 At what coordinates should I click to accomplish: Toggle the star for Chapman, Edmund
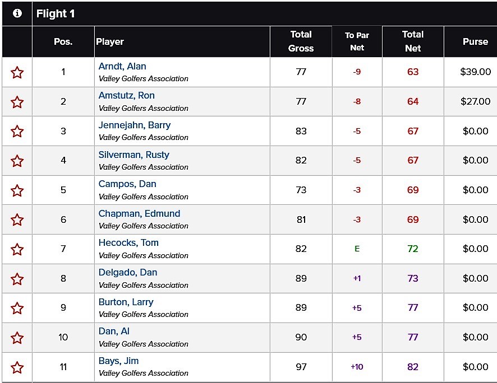(17, 220)
